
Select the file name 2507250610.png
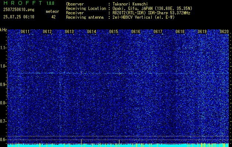pos(19,10)
